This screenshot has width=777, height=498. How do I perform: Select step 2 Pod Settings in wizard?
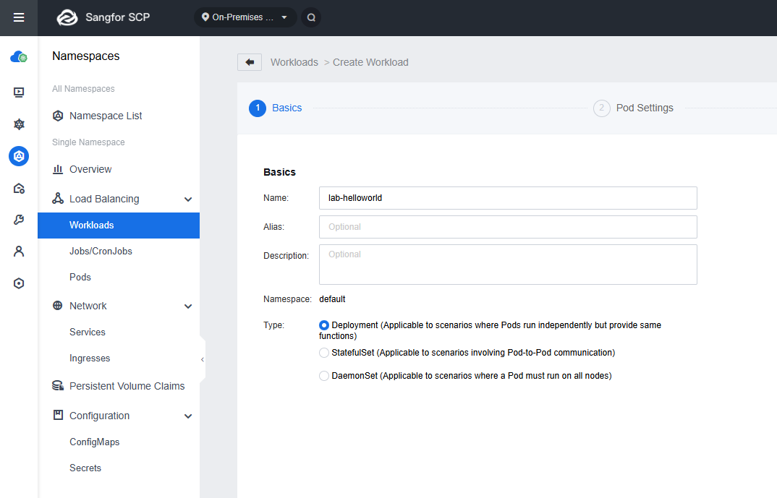(x=633, y=108)
